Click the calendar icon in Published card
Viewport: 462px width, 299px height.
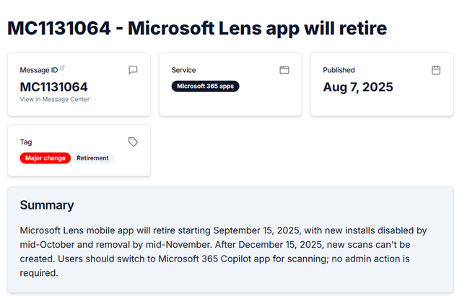point(436,70)
